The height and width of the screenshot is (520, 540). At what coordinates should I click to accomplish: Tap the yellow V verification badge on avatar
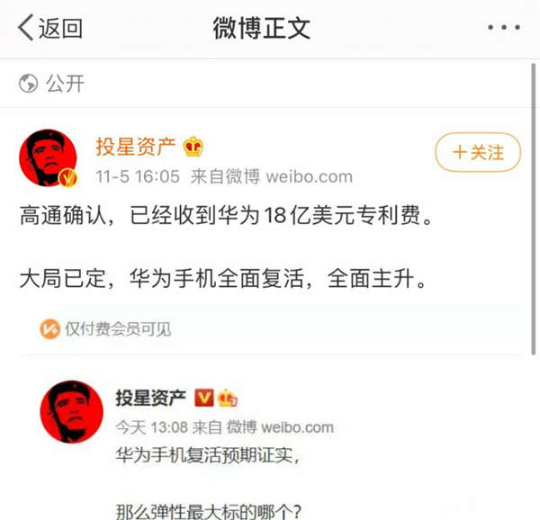(67, 177)
